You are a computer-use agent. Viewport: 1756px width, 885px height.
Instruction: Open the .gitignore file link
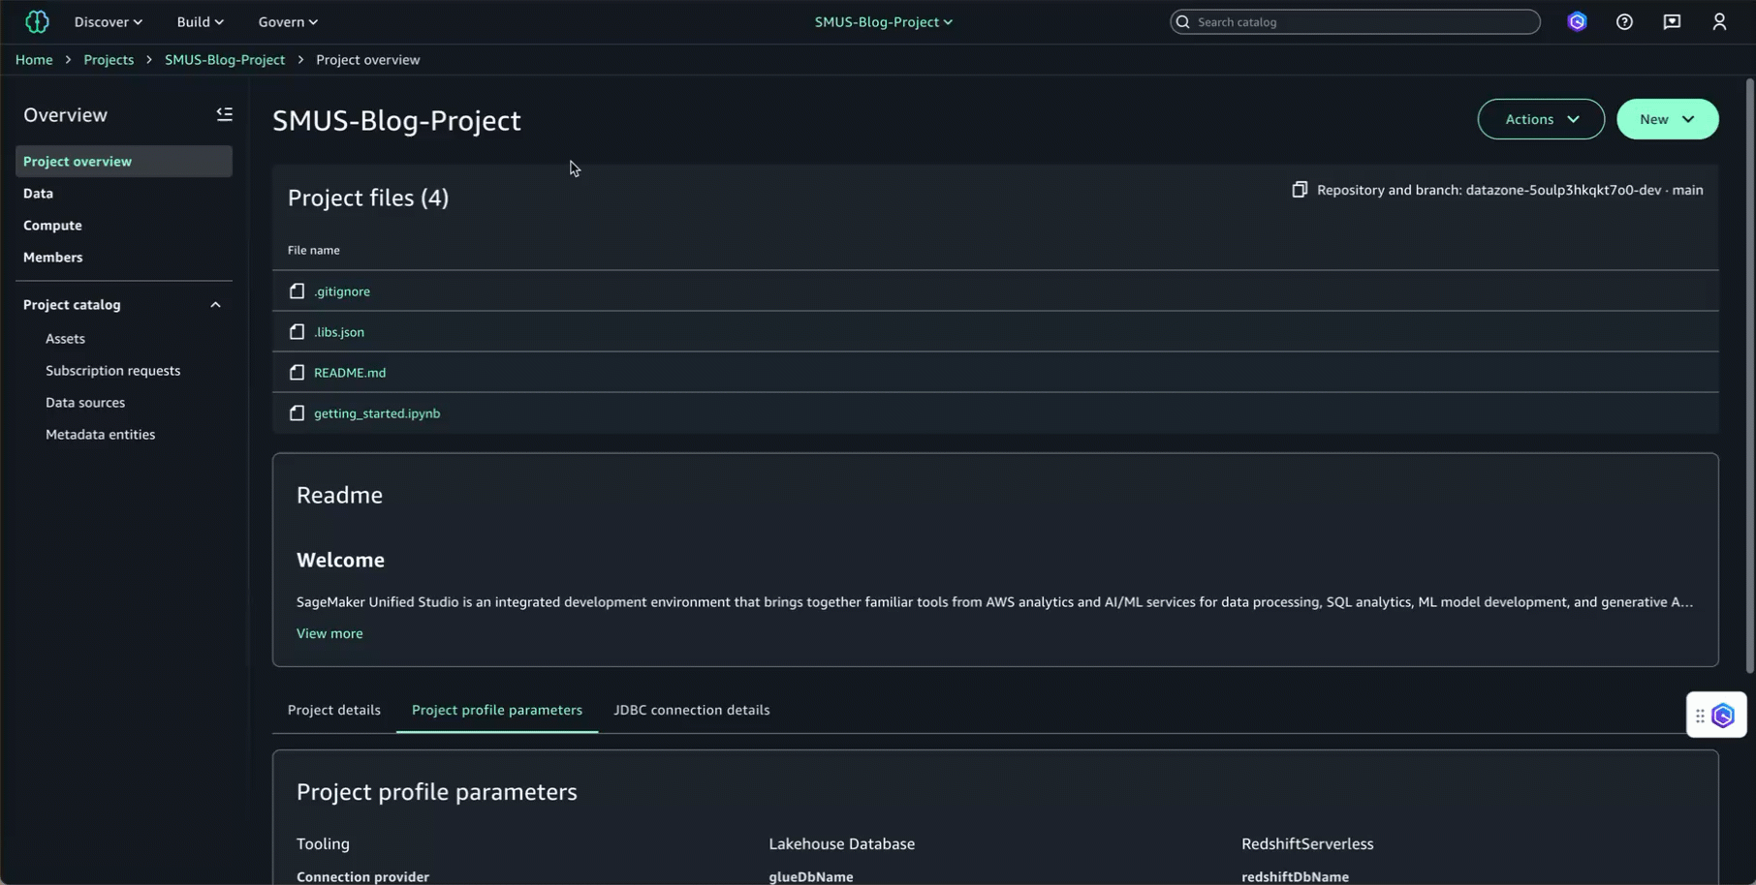click(342, 290)
